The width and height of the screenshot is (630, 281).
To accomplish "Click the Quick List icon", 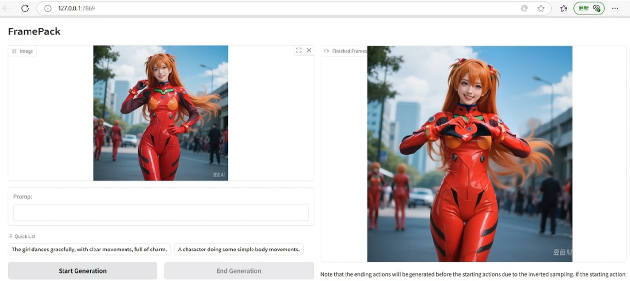I will [x=10, y=236].
